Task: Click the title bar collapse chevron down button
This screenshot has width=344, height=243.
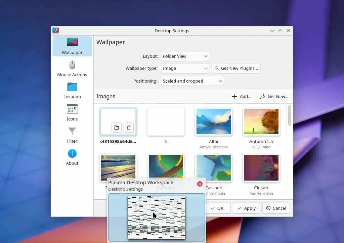Action: click(272, 31)
